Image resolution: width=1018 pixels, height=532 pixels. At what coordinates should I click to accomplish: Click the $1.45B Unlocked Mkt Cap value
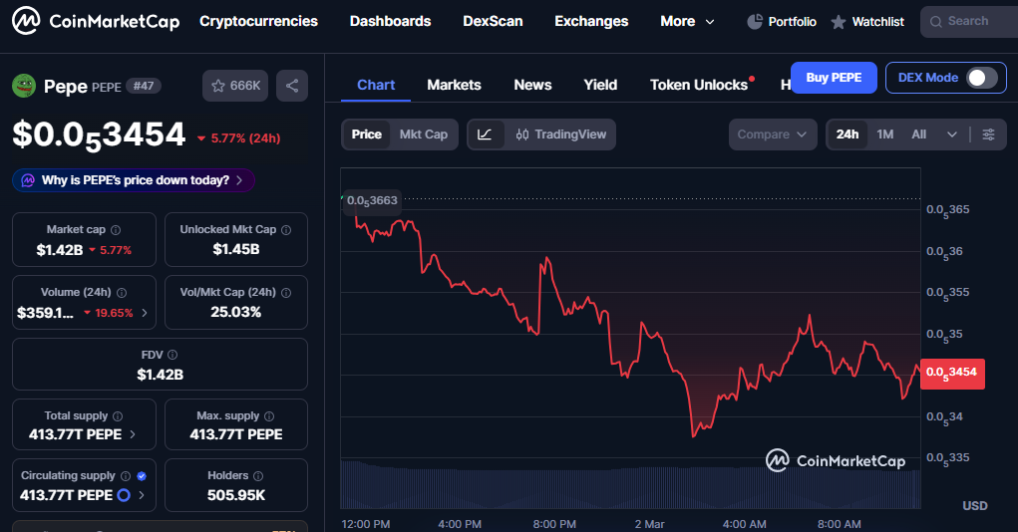(236, 249)
